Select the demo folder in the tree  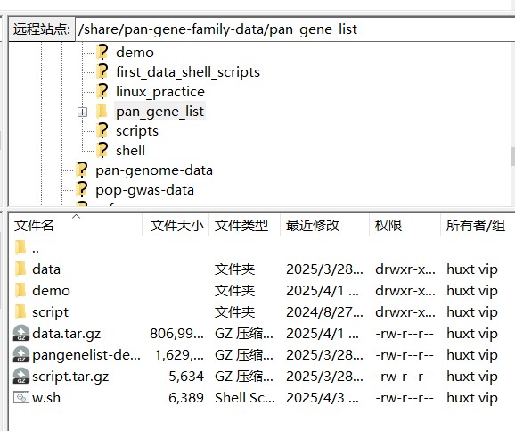click(135, 53)
